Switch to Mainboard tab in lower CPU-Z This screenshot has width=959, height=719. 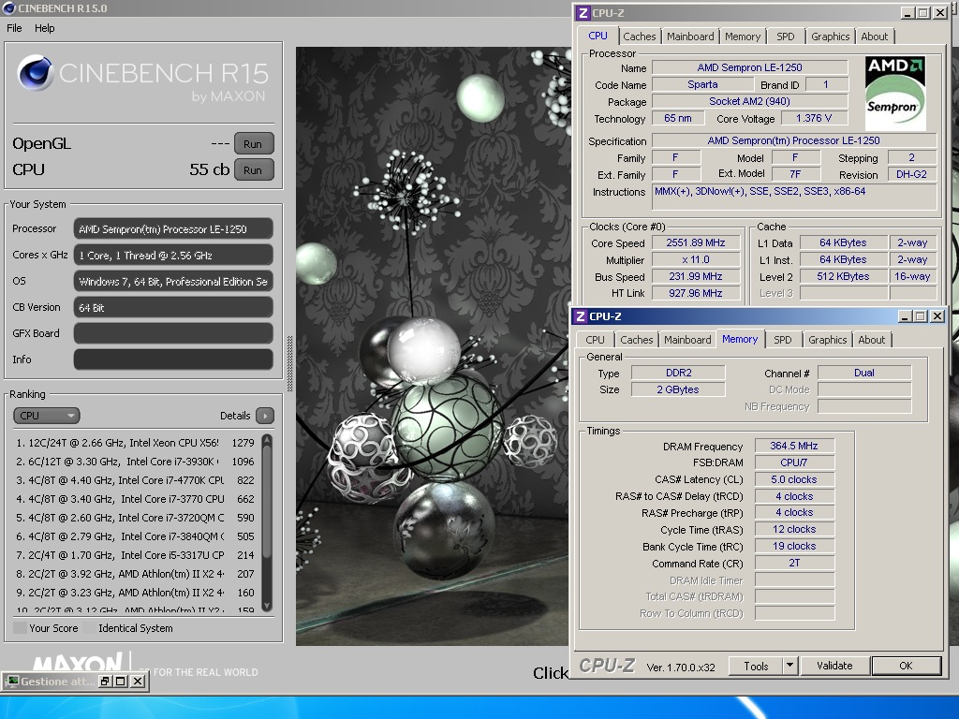point(687,340)
